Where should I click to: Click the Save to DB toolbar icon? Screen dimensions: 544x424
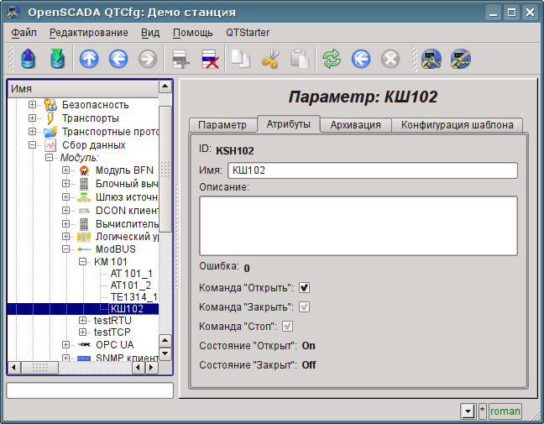[56, 59]
